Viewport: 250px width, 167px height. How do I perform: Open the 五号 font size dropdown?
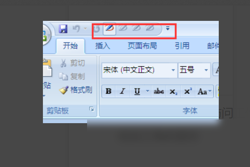(206, 70)
